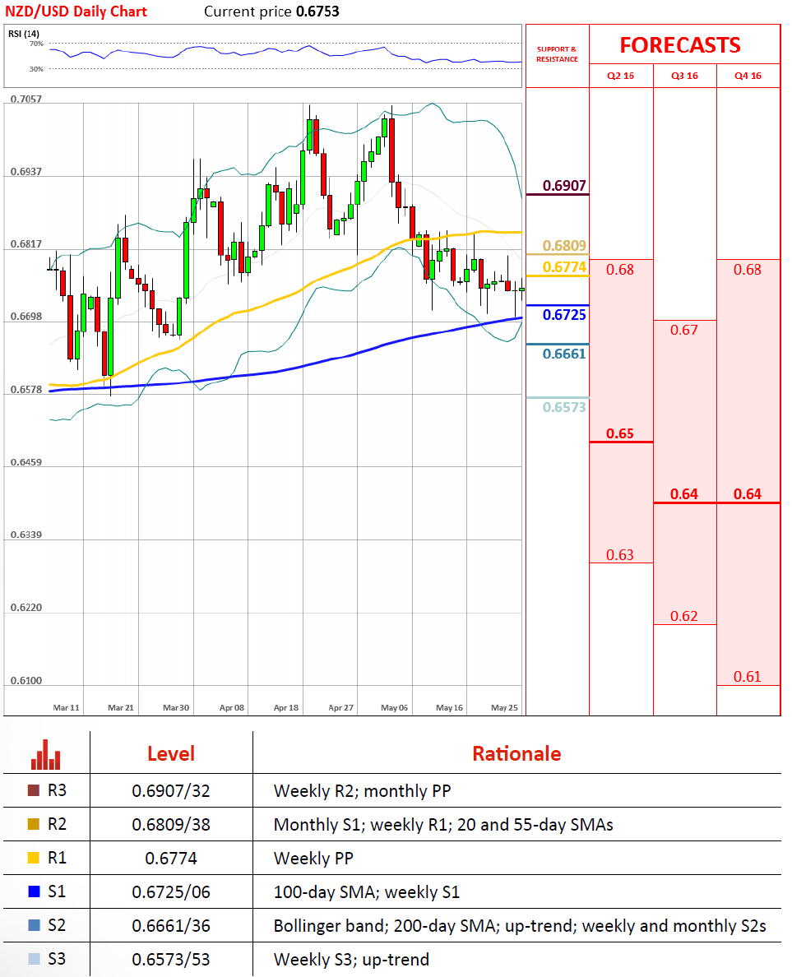This screenshot has width=792, height=977.
Task: Click the 0.6573/53 level cell
Action: point(171,960)
